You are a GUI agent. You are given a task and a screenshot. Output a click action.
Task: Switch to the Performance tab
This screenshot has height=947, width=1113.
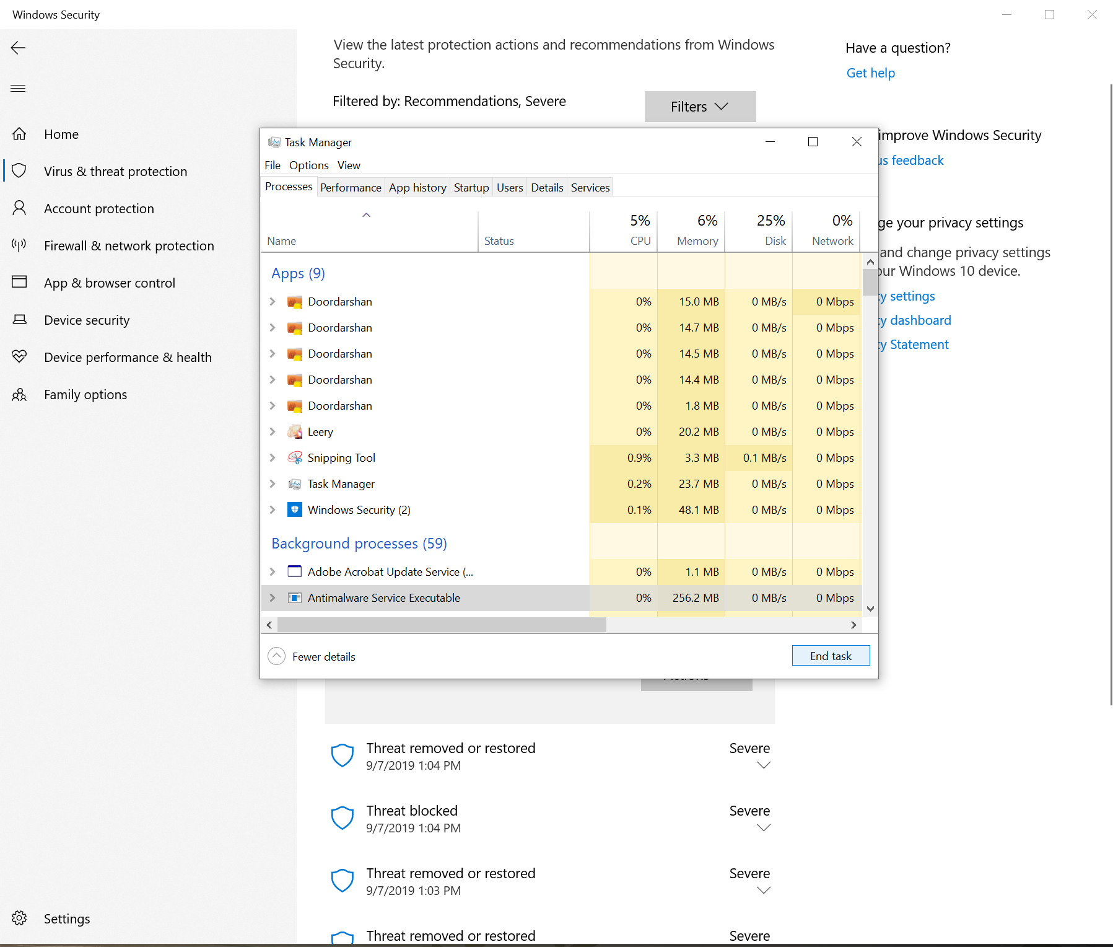click(351, 187)
